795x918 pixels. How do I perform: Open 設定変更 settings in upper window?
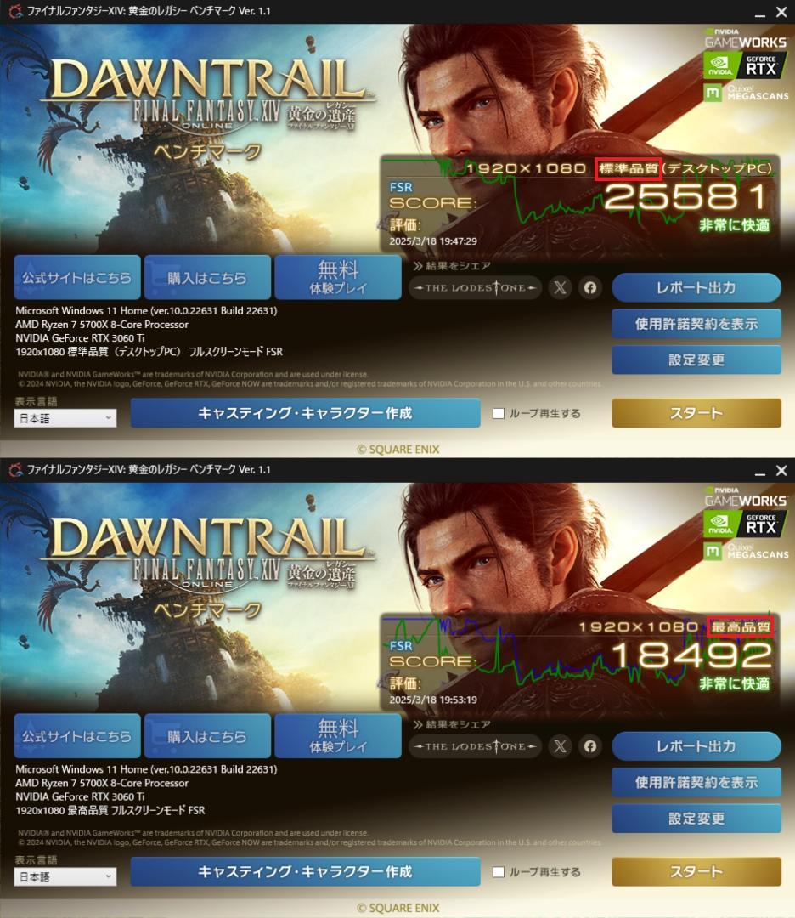coord(696,360)
